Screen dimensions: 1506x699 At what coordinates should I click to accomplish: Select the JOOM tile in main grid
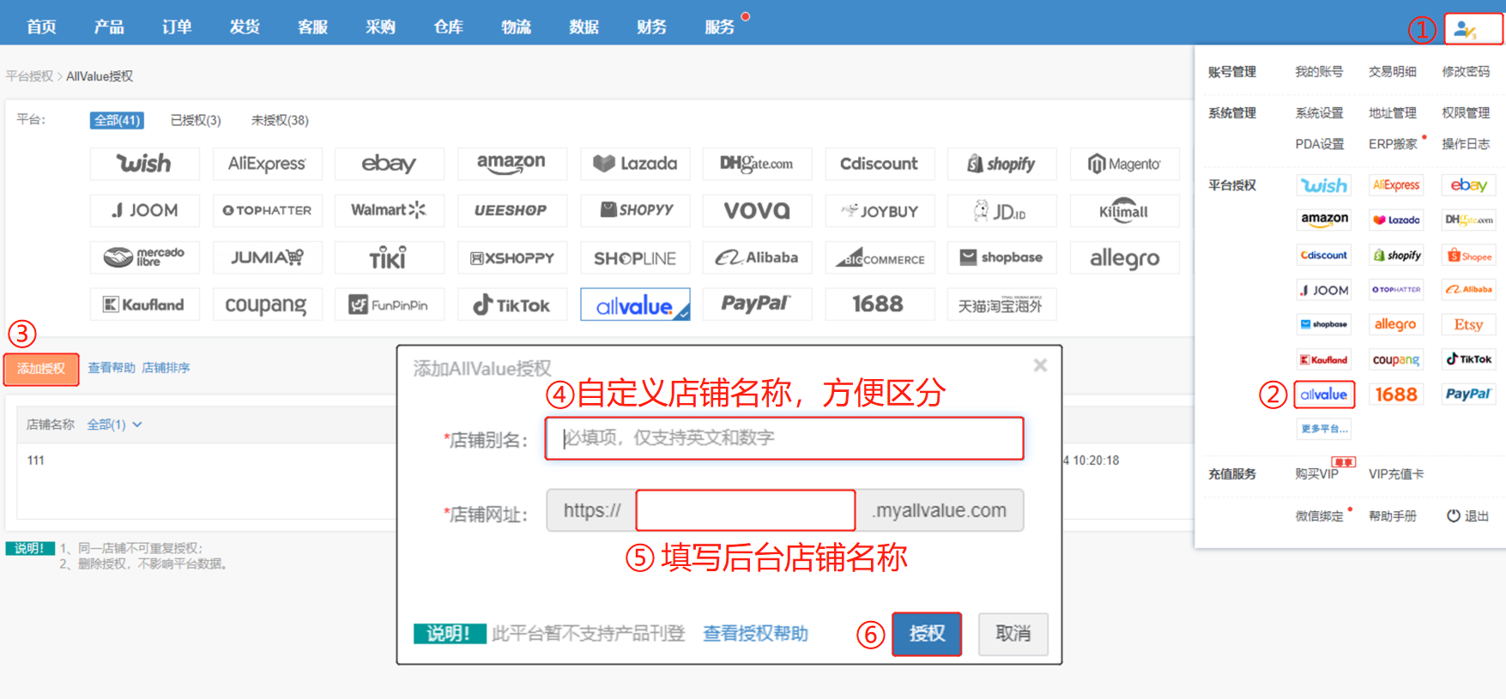click(144, 210)
